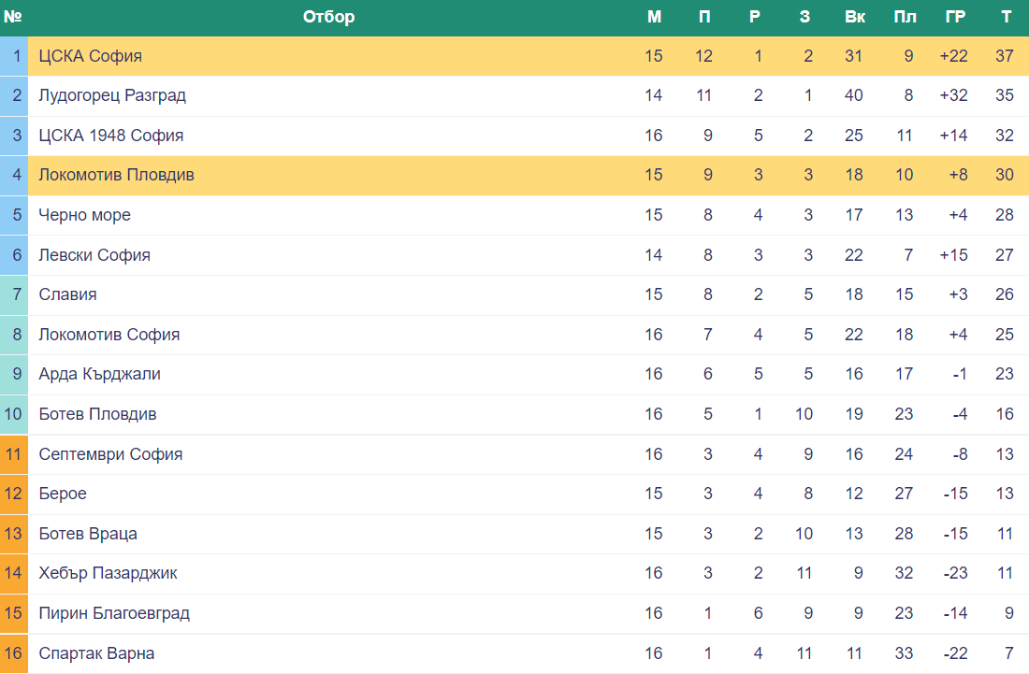Click the ГР goal difference column header
This screenshot has height=674, width=1029.
coord(955,17)
